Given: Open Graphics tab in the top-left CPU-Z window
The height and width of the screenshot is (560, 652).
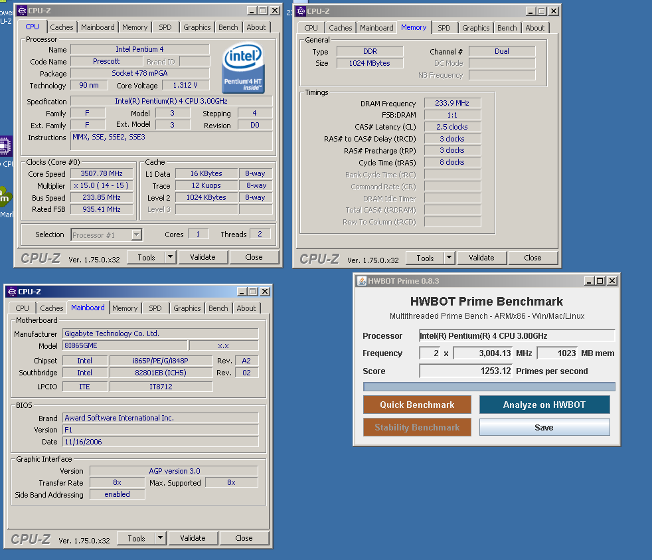Looking at the screenshot, I should point(197,27).
